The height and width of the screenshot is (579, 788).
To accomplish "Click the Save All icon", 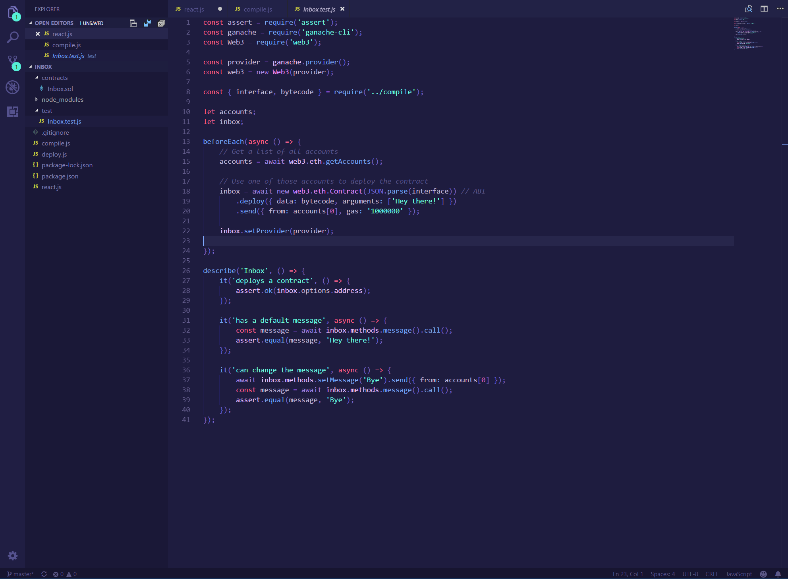I will [x=147, y=23].
